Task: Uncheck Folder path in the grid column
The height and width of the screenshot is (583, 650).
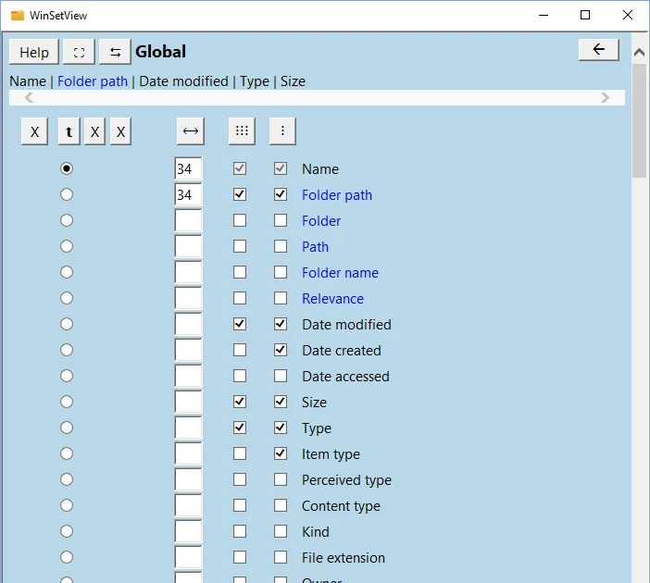Action: (x=240, y=194)
